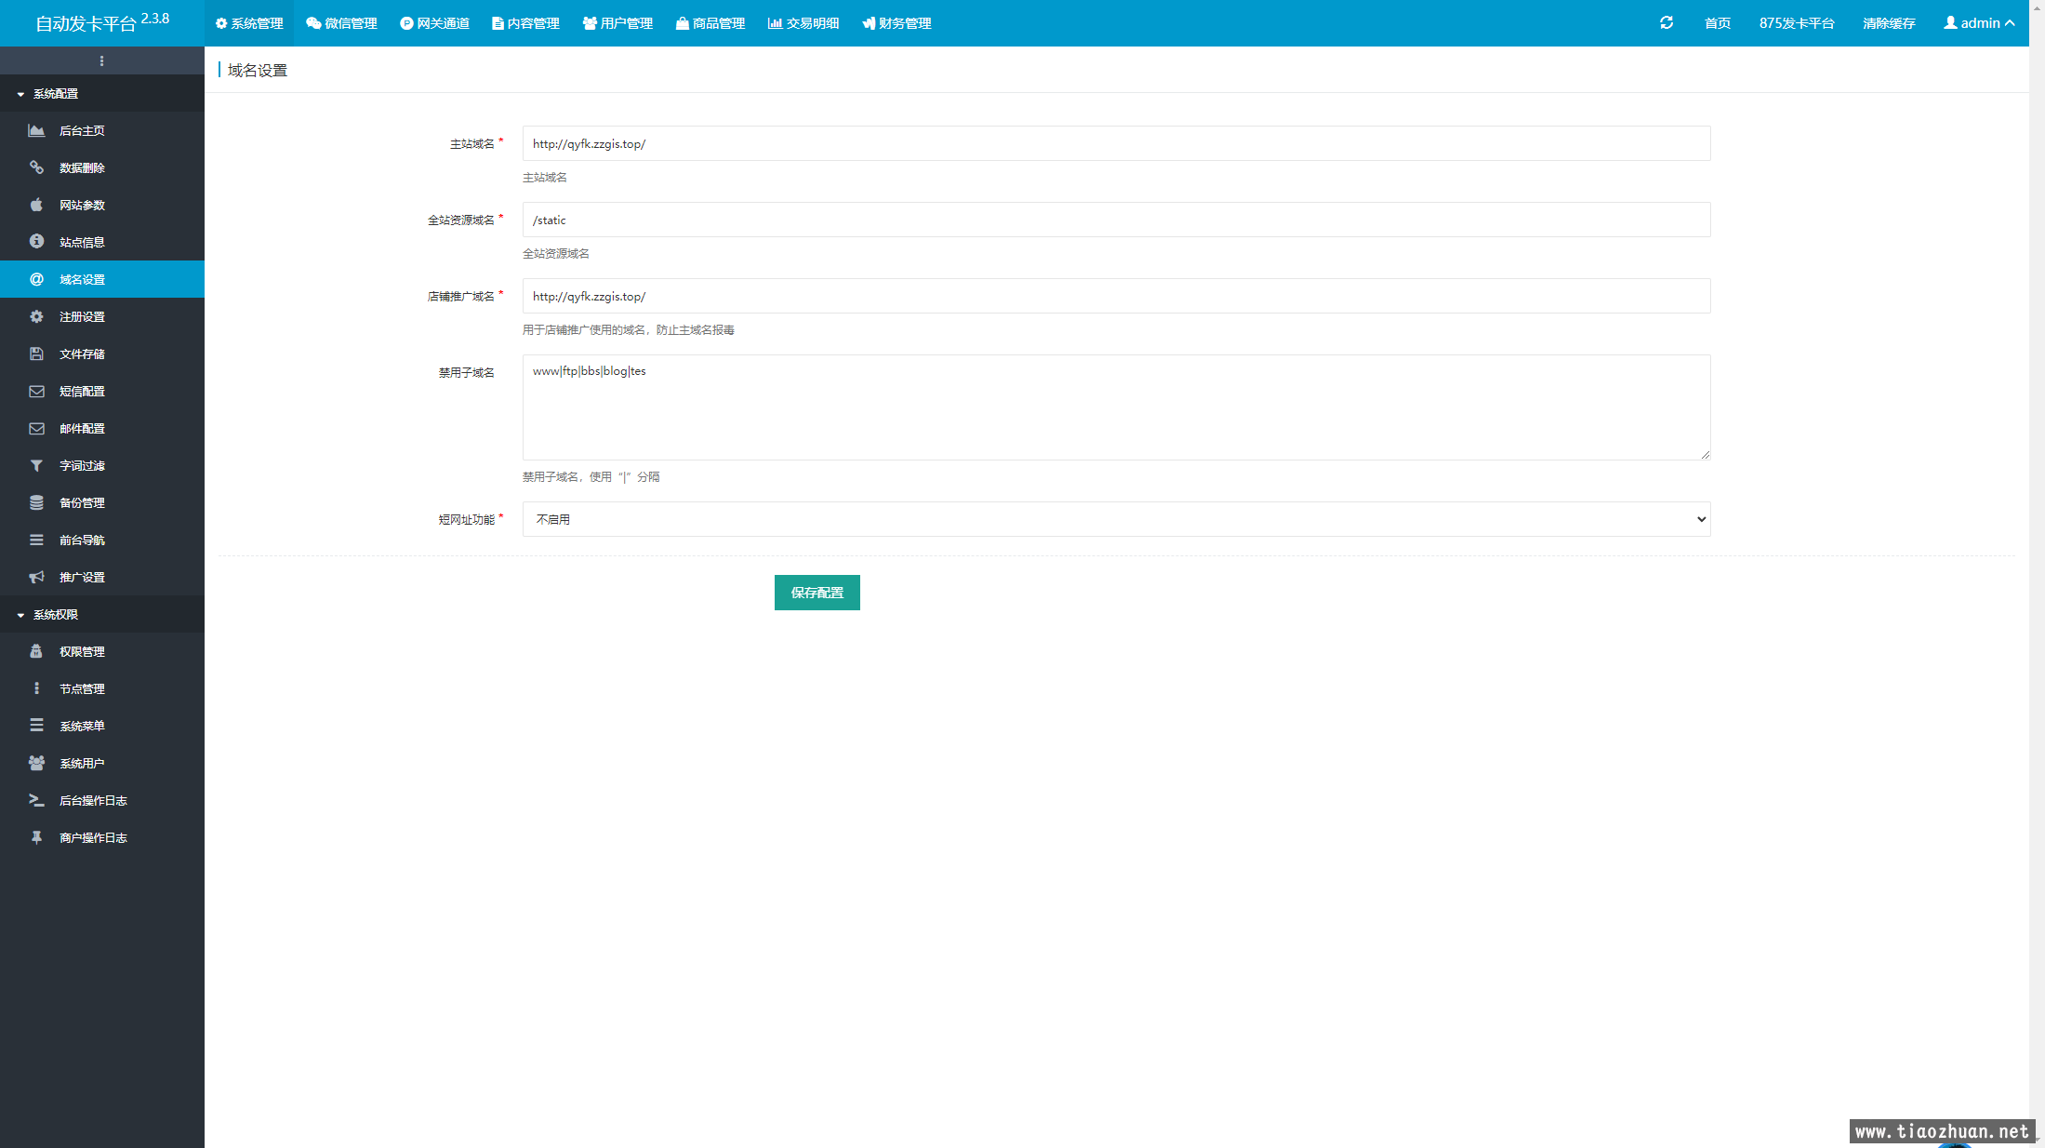Open the 内容管理 top menu

pyautogui.click(x=525, y=23)
